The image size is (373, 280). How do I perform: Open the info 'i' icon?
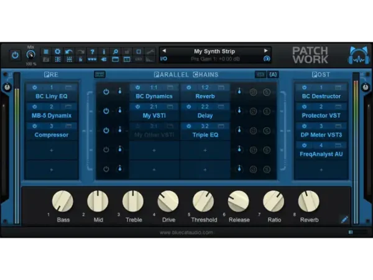[104, 52]
